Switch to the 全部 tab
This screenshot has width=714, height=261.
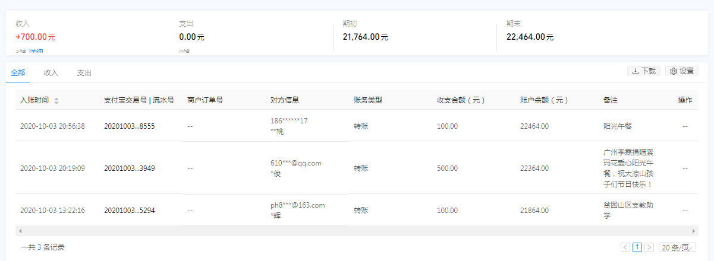point(18,73)
